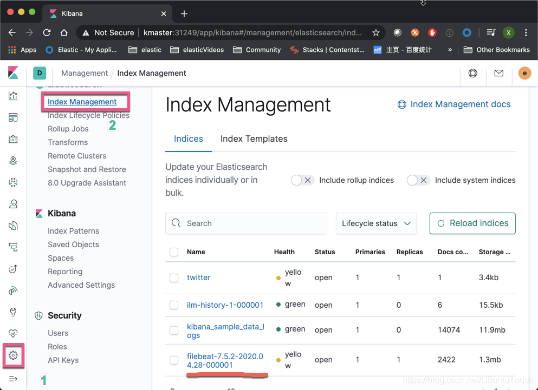Image resolution: width=538 pixels, height=390 pixels.
Task: Open a new browser tab
Action: pyautogui.click(x=184, y=14)
